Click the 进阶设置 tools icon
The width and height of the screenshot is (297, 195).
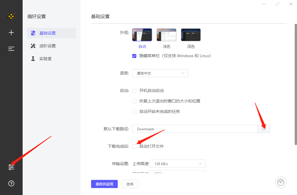click(33, 46)
